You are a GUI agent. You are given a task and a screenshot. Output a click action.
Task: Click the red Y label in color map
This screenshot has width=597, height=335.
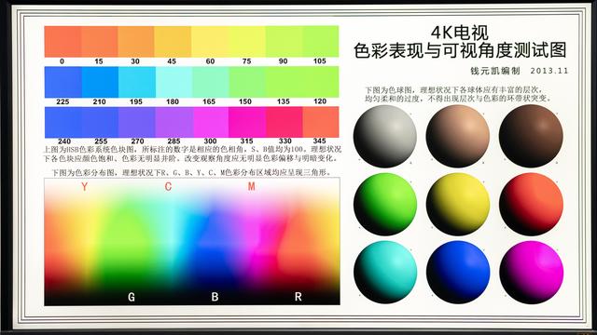point(84,186)
